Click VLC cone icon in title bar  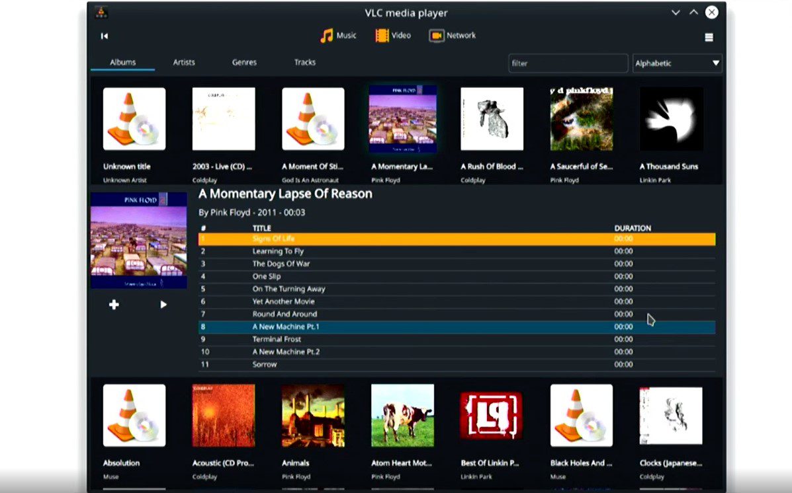101,13
